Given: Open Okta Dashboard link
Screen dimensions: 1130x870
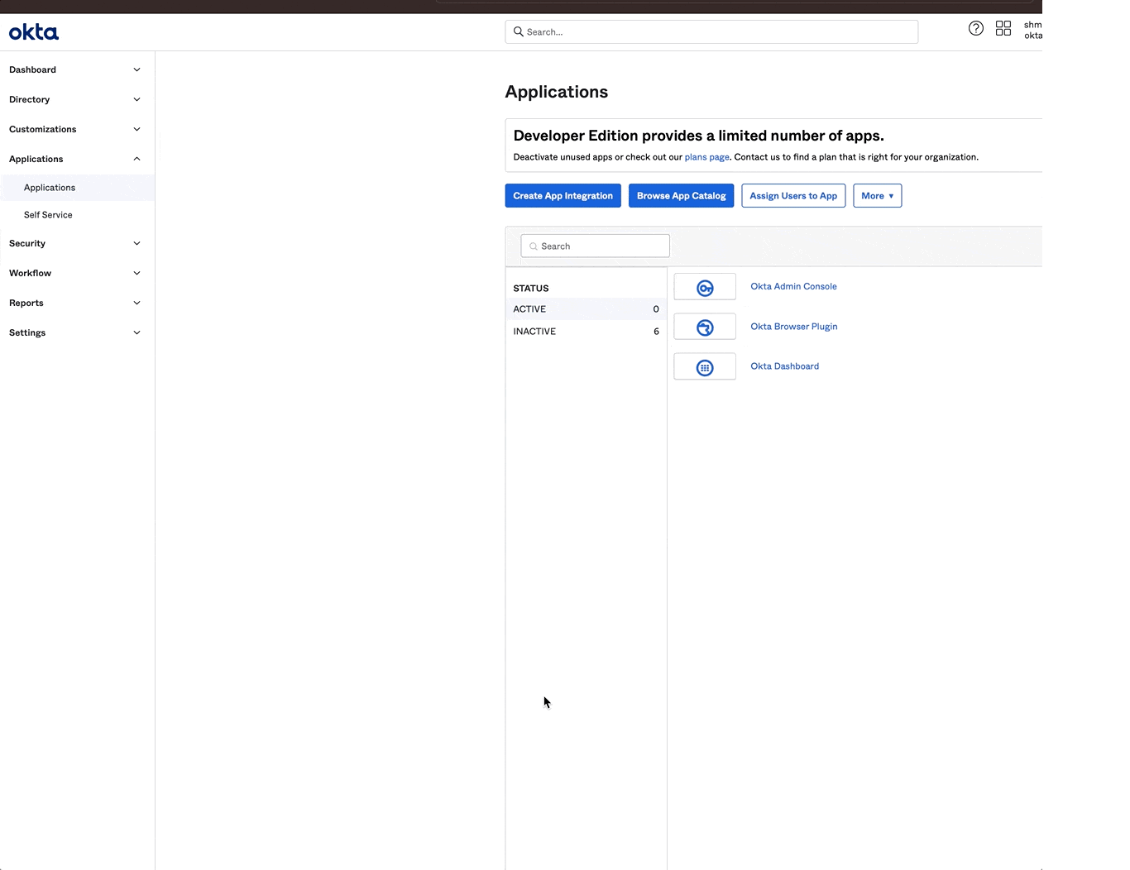Looking at the screenshot, I should 785,366.
